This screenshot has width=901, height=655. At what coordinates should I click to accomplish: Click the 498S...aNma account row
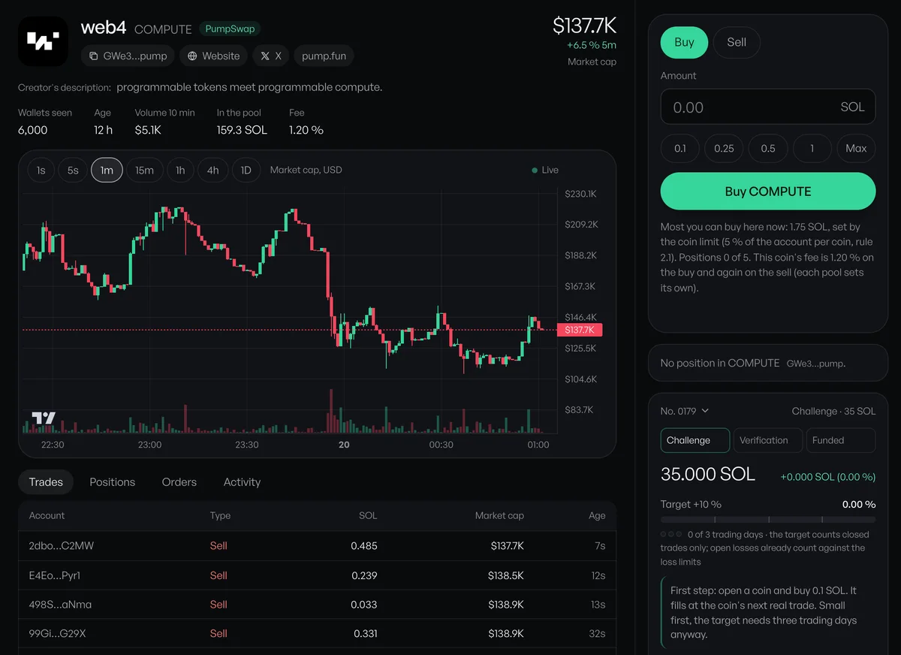pyautogui.click(x=317, y=605)
